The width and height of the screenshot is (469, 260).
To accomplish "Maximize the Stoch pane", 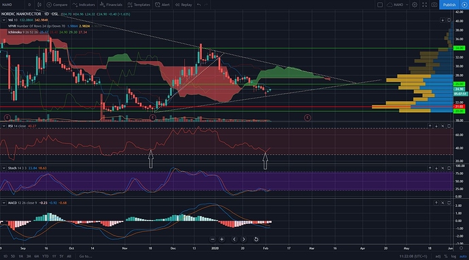I will click(x=449, y=168).
